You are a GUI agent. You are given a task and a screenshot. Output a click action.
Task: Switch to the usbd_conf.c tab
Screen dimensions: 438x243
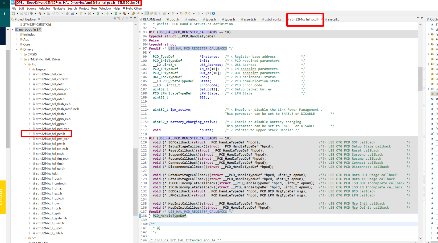pyautogui.click(x=271, y=19)
